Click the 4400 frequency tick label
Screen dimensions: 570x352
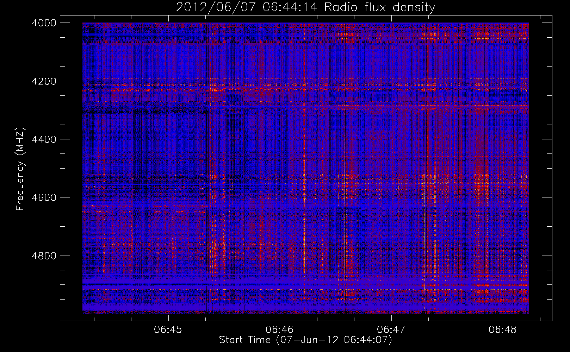coord(44,139)
